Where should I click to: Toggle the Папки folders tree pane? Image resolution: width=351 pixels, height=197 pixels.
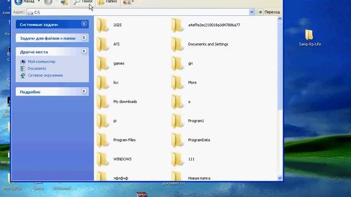coord(107,2)
